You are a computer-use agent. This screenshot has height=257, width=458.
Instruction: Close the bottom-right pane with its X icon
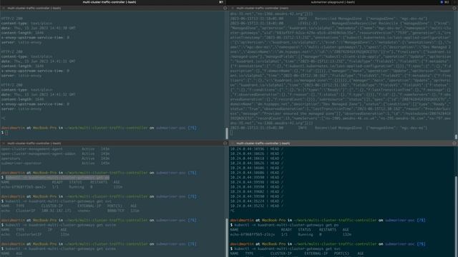coord(233,143)
